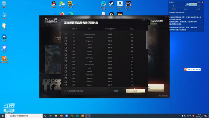Open the YY voice raccoon desktop icon
This screenshot has width=209, height=118.
pyautogui.click(x=70, y=4)
